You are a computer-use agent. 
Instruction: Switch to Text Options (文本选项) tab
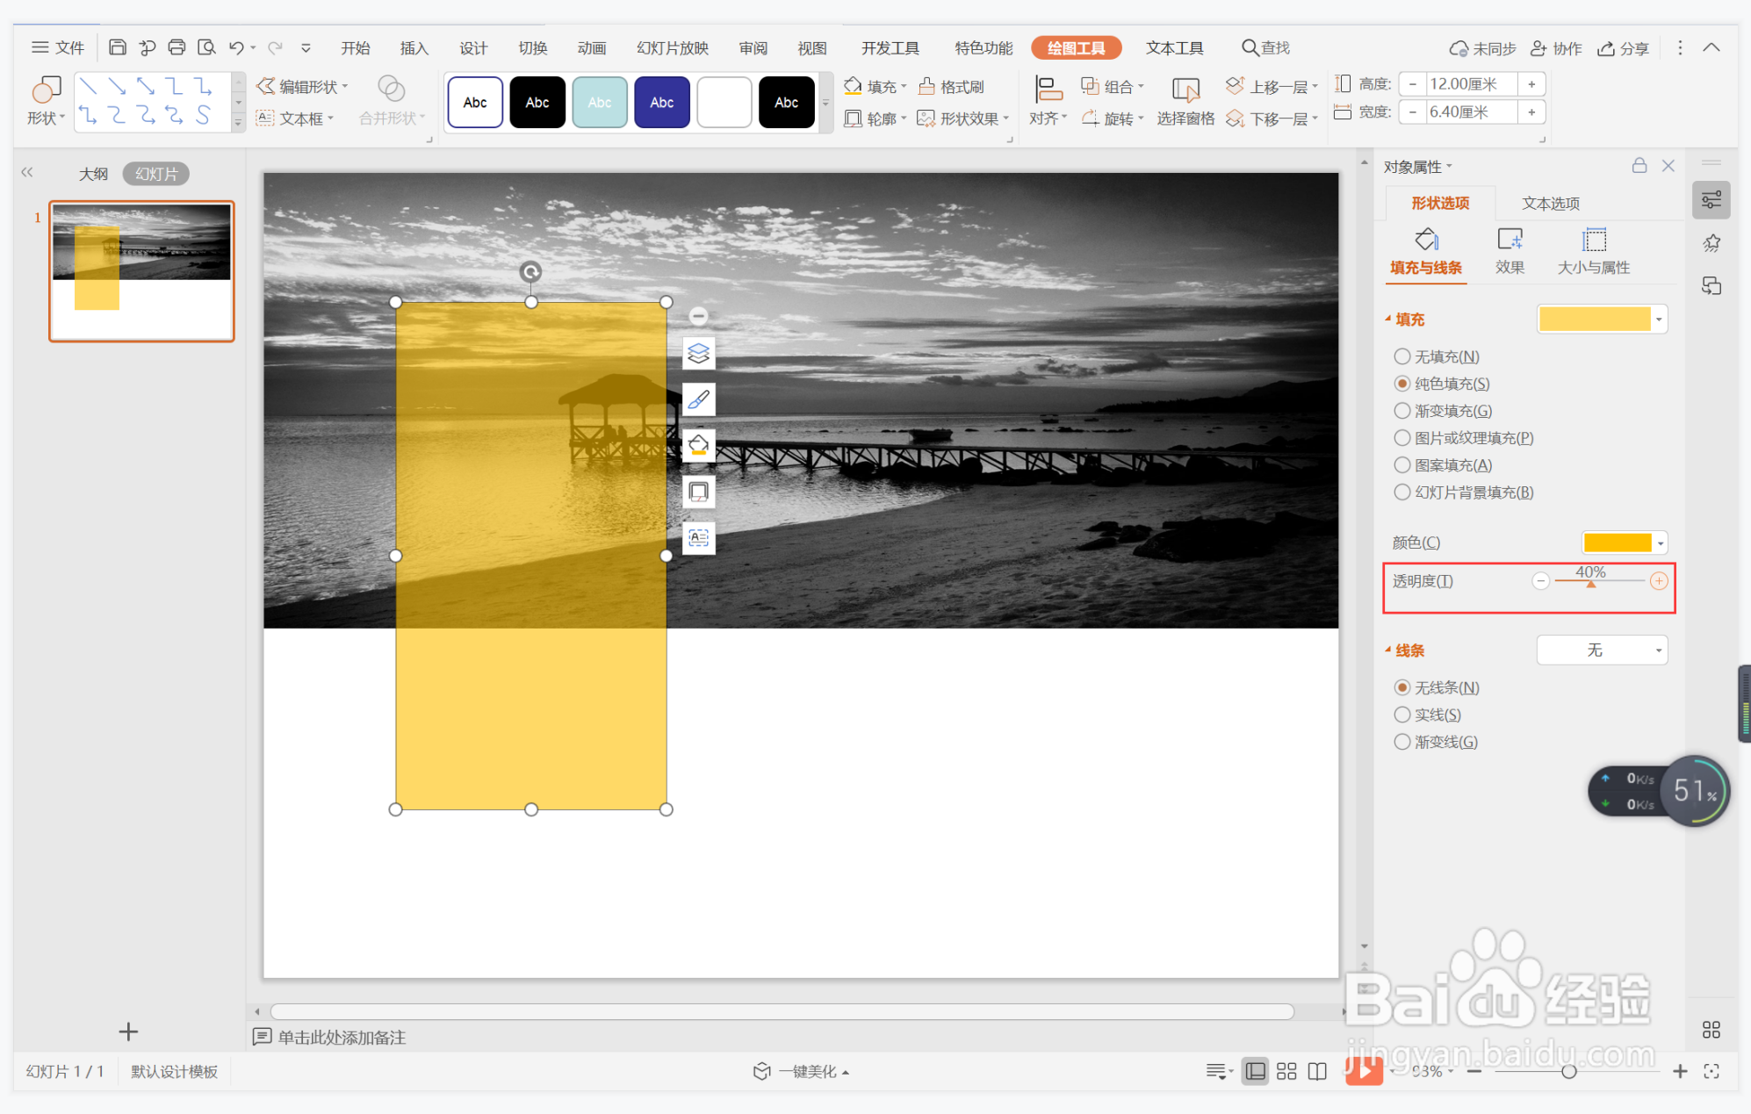pyautogui.click(x=1550, y=204)
